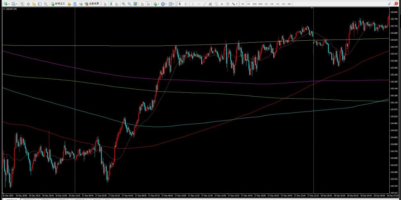Click the search magnifier icon
The image size is (401, 200).
pyautogui.click(x=390, y=4)
